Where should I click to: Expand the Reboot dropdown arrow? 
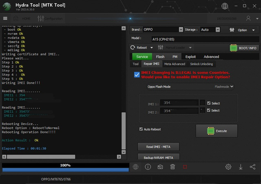(151, 48)
